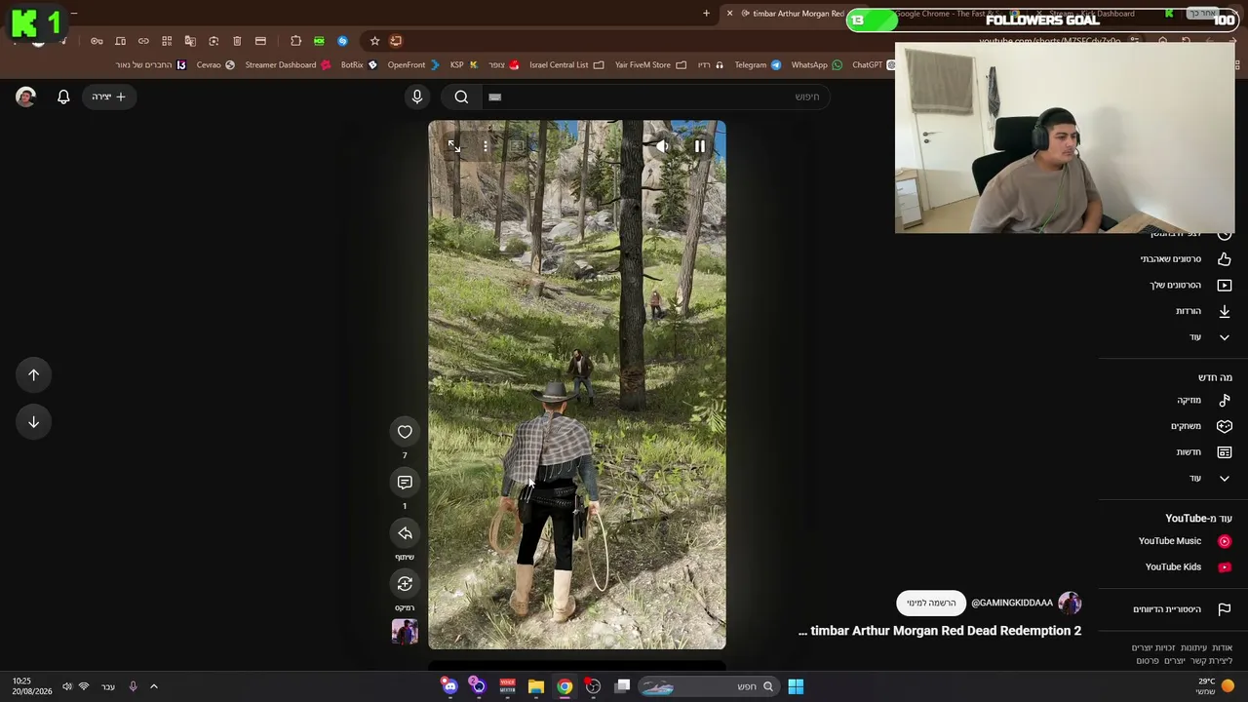
Task: Switch to Chrome in the taskbar
Action: tap(565, 686)
